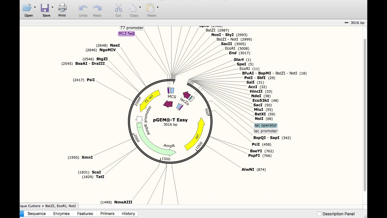Open the unique cutters enzyme set selector
The image size is (387, 218).
[x=49, y=206]
